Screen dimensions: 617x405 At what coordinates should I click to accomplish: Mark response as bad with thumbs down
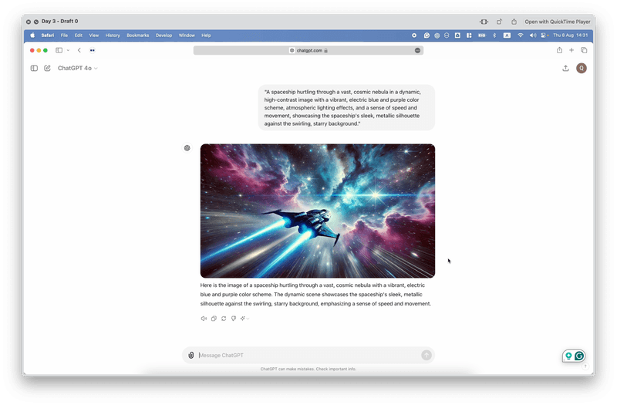click(234, 319)
